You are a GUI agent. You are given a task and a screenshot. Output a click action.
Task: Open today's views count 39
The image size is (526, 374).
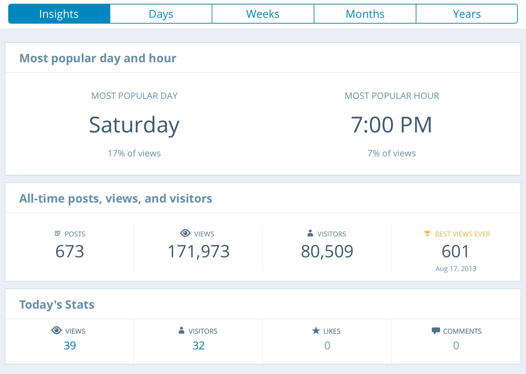click(x=70, y=346)
